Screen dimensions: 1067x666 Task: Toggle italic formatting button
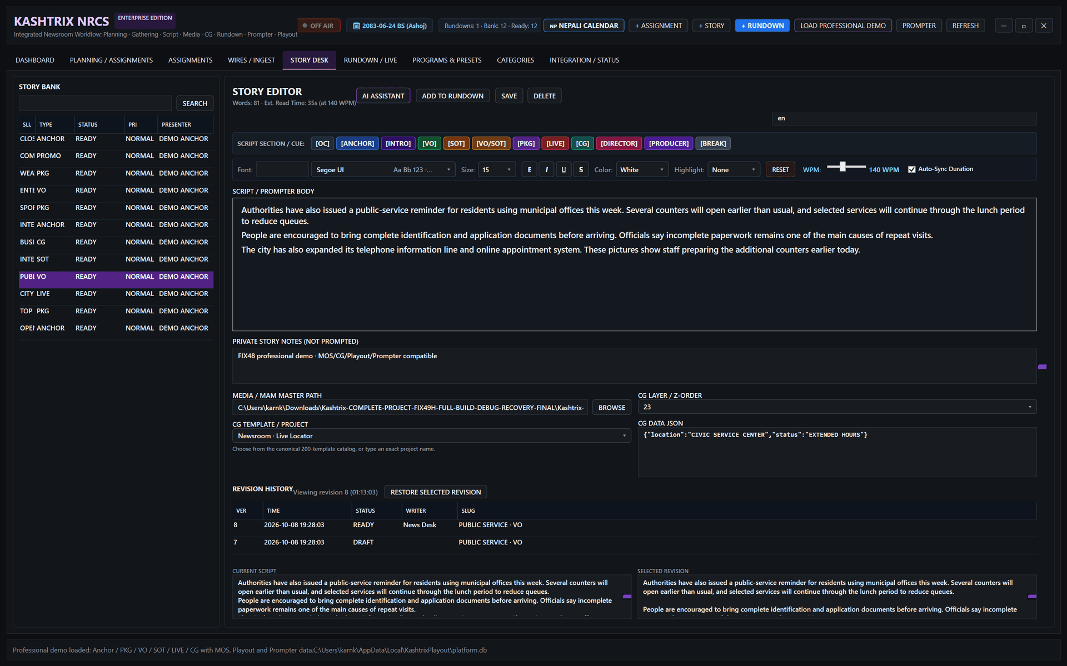pyautogui.click(x=546, y=170)
